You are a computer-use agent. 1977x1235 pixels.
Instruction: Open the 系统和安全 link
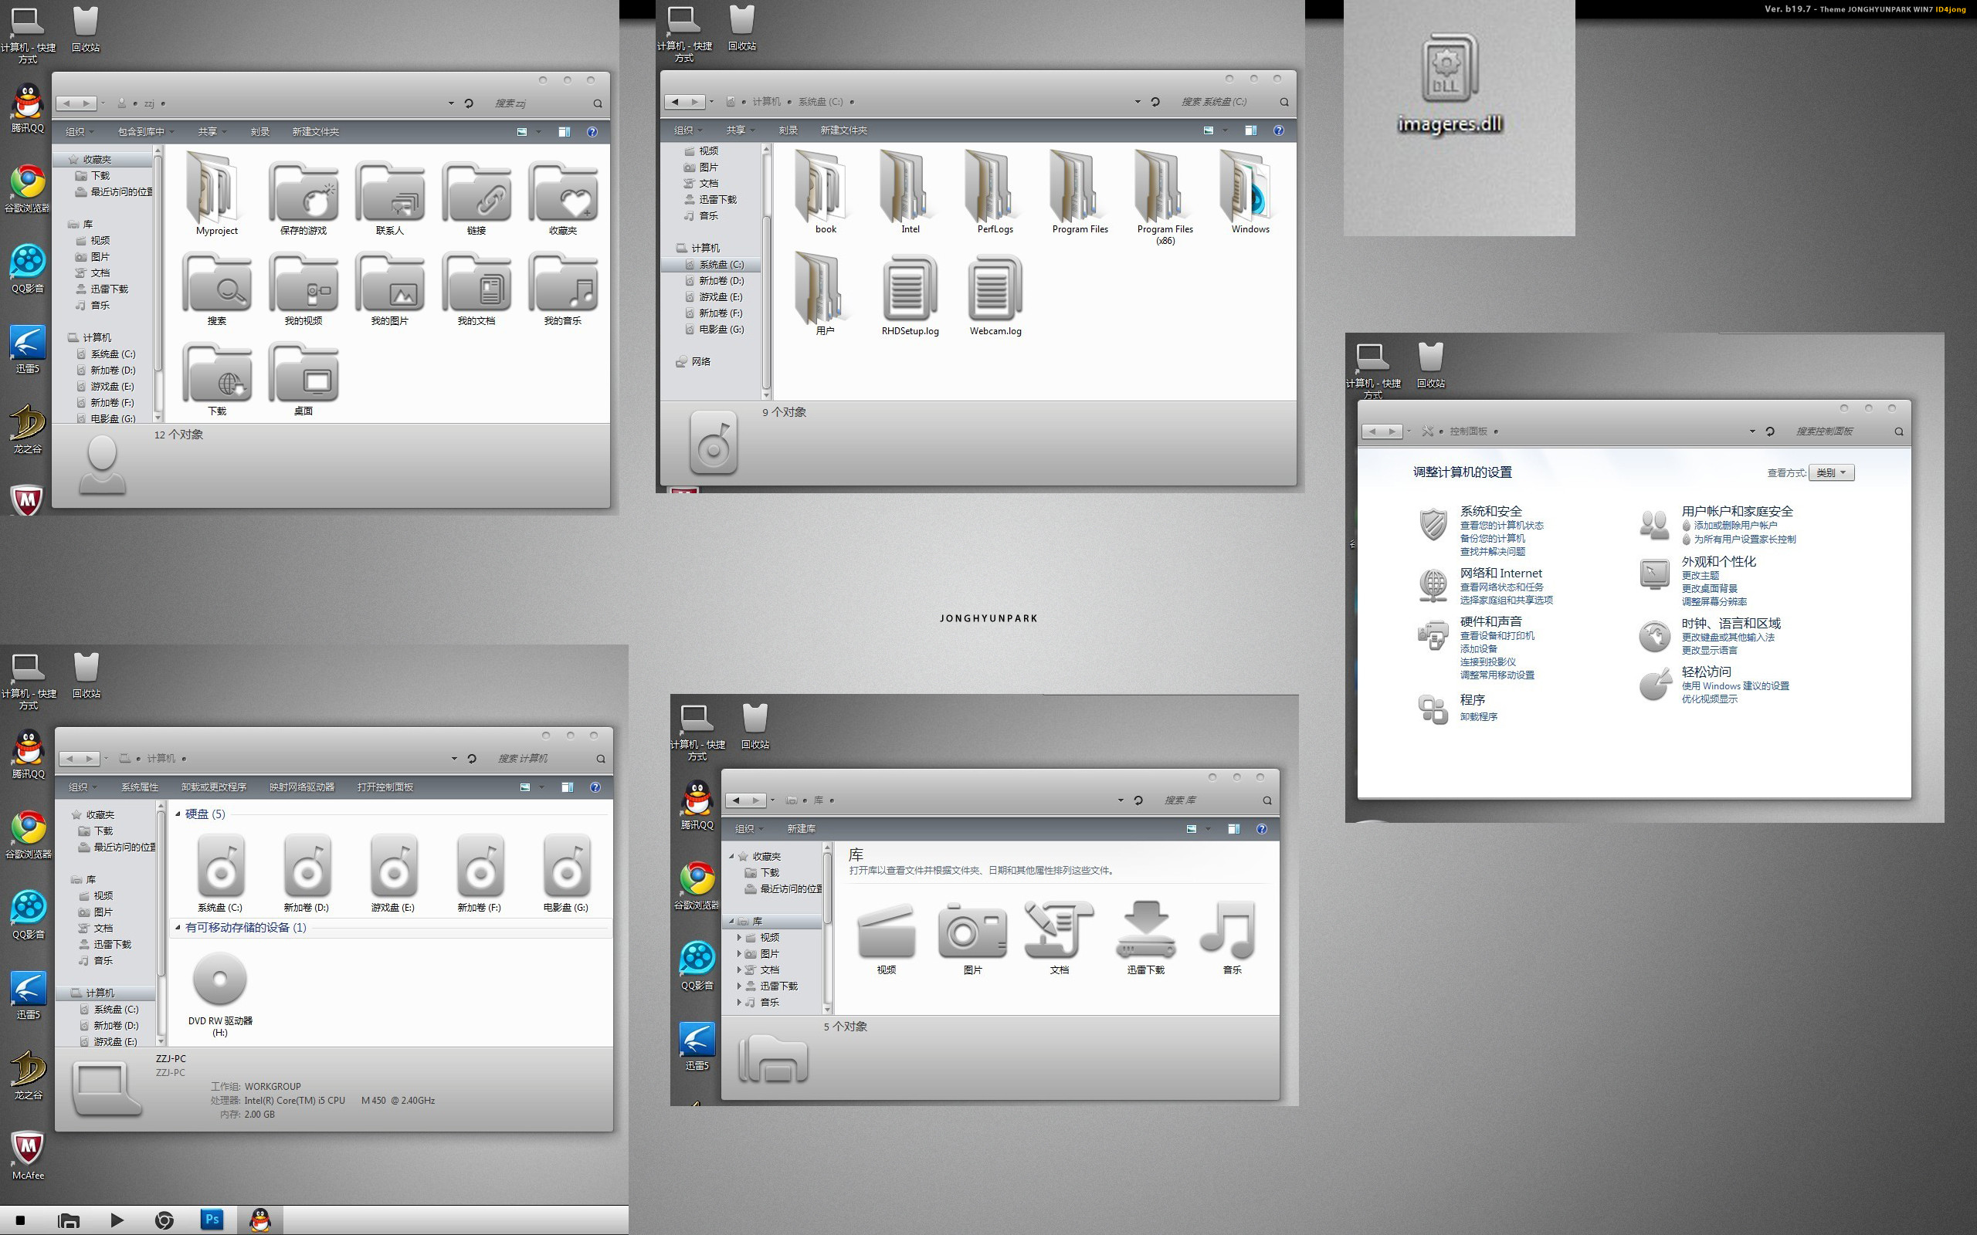click(x=1491, y=510)
